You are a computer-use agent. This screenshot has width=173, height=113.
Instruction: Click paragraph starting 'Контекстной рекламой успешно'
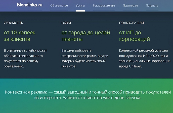coord(145,58)
